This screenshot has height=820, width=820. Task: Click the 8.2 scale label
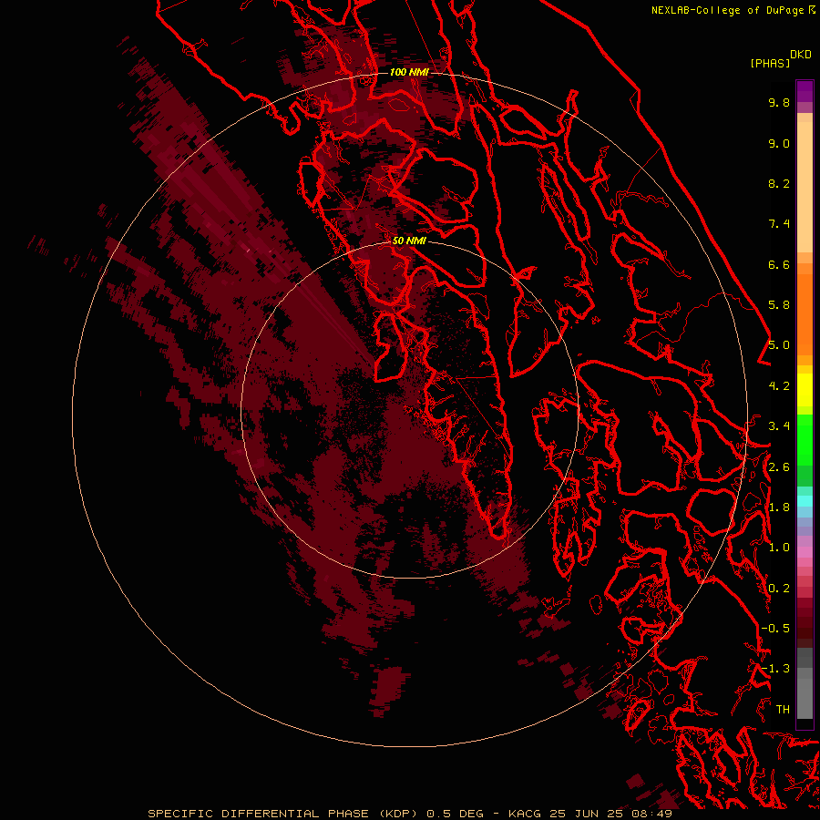[779, 183]
